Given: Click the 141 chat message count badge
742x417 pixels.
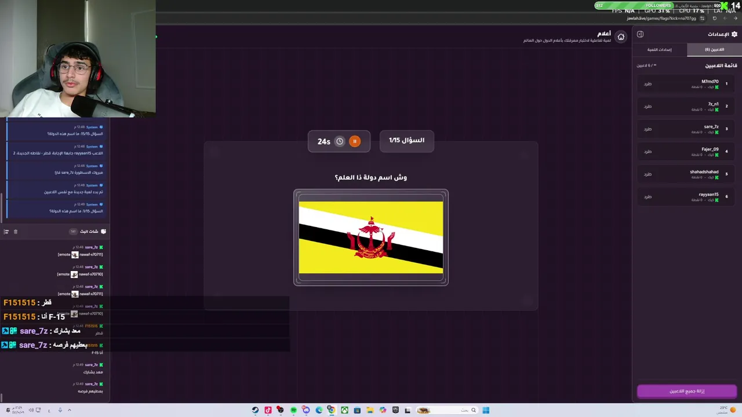Looking at the screenshot, I should 73,232.
